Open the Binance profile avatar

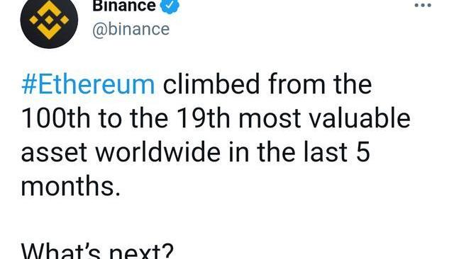point(49,21)
